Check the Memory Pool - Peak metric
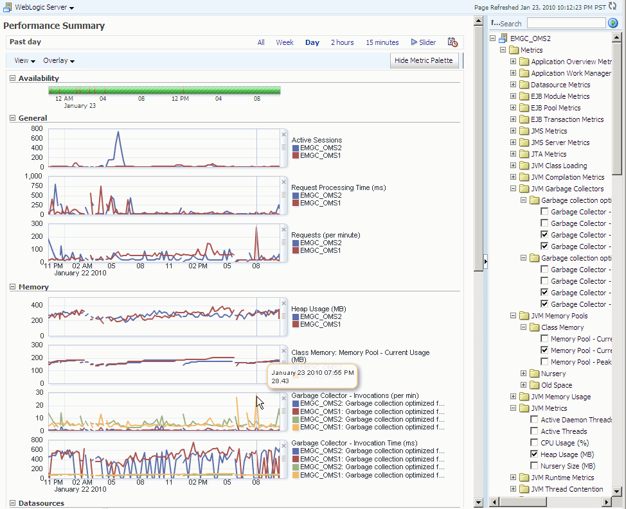 point(544,361)
